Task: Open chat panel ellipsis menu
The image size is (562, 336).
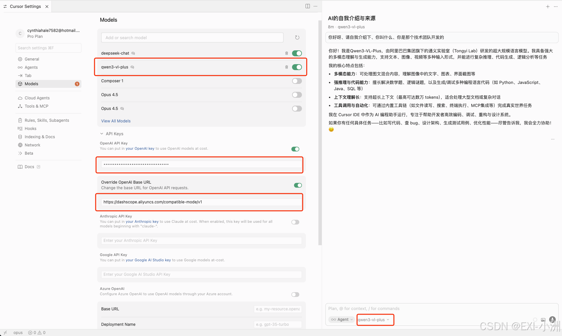Action: click(556, 6)
